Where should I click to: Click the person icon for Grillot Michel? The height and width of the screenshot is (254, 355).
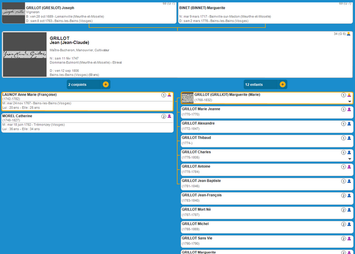click(x=349, y=224)
